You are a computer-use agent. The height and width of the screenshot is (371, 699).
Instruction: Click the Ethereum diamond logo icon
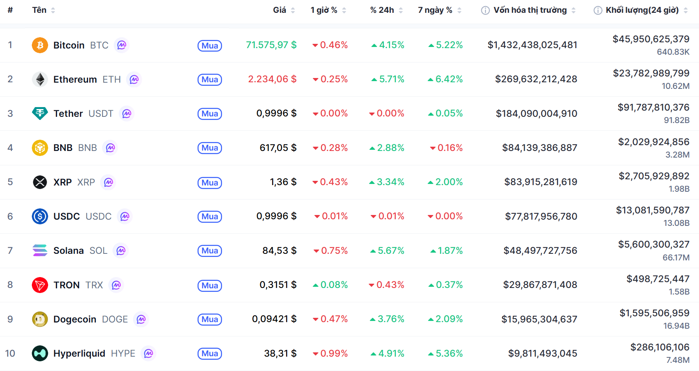click(40, 80)
